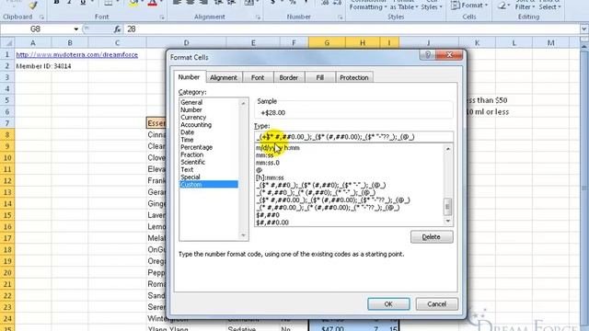Align text right in the ribbon
Image resolution: width=589 pixels, height=331 pixels.
pos(204,3)
